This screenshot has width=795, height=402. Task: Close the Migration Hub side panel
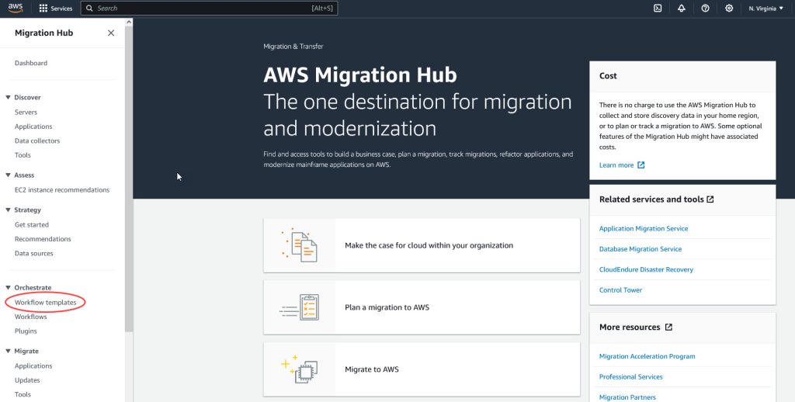click(111, 33)
